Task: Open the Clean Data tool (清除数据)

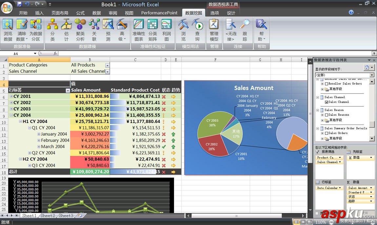Action: point(22,30)
